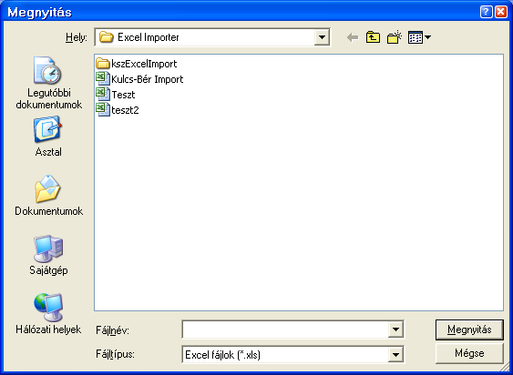Select the Teszt Excel file
This screenshot has height=375, width=513.
pos(116,95)
